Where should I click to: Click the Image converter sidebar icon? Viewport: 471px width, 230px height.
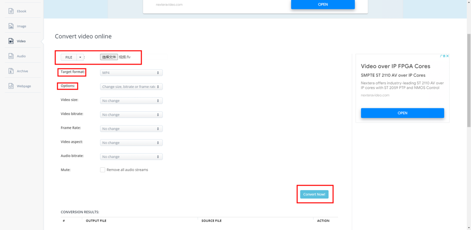click(11, 26)
